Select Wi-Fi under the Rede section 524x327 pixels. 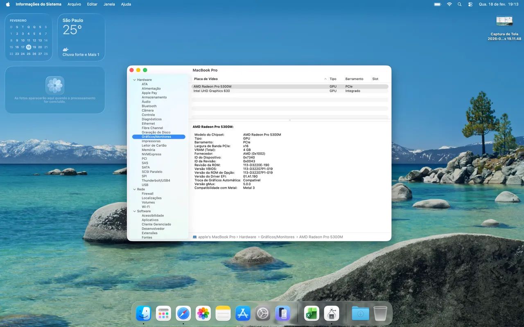click(145, 206)
